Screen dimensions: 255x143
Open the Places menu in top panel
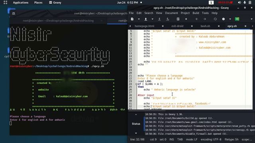coord(38,3)
